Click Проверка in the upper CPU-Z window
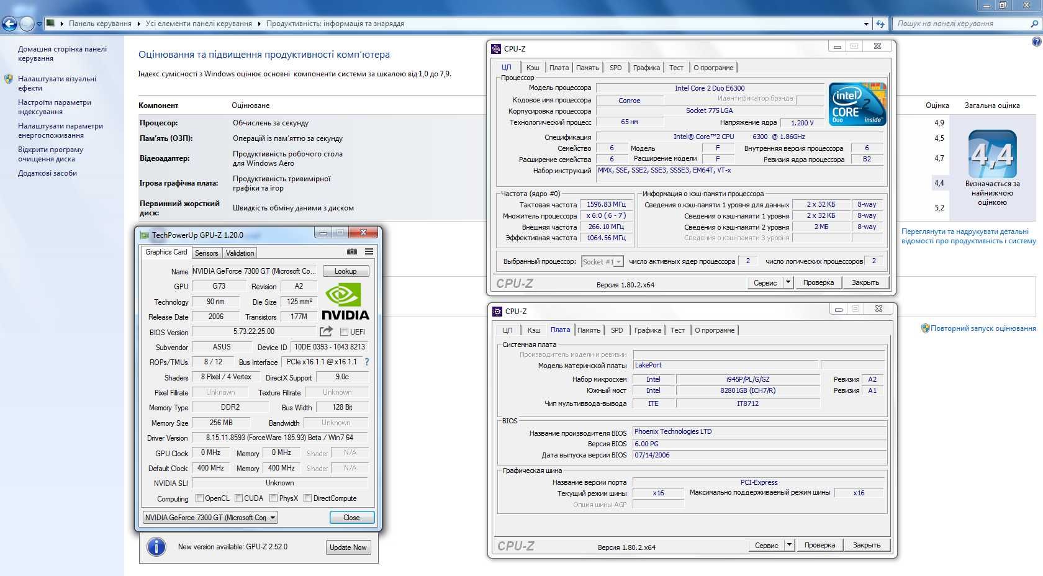Screen dimensions: 1043x576 818,282
